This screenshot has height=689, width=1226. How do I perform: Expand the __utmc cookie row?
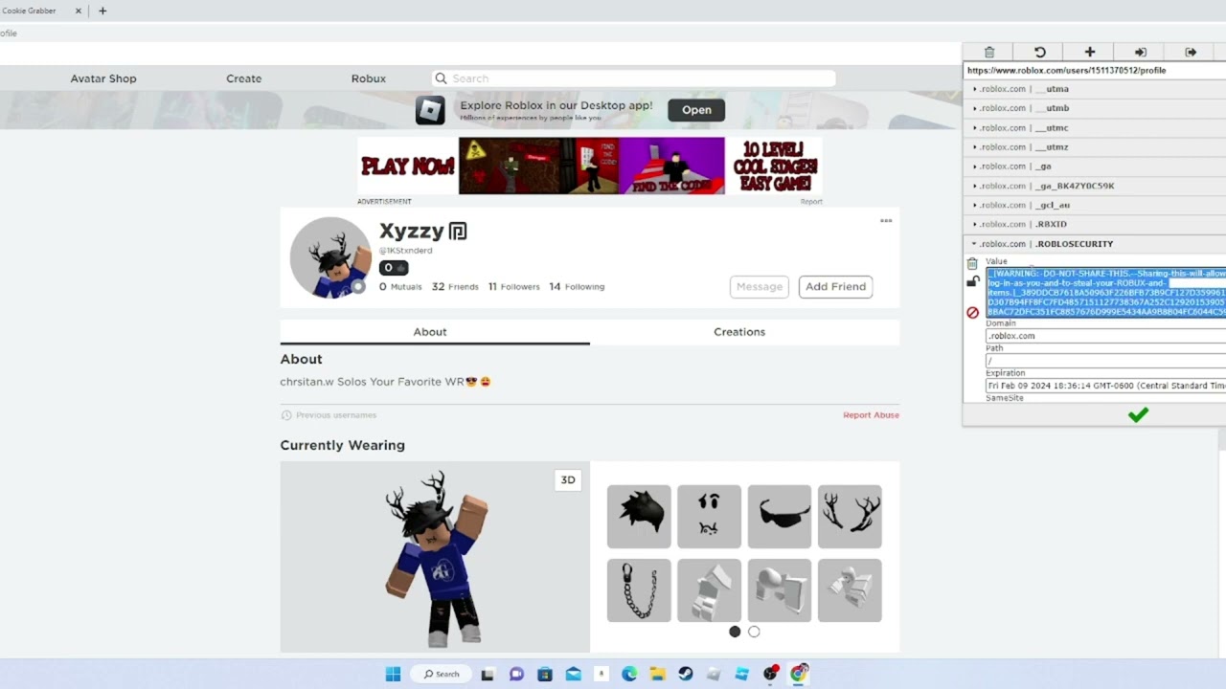[1094, 127]
